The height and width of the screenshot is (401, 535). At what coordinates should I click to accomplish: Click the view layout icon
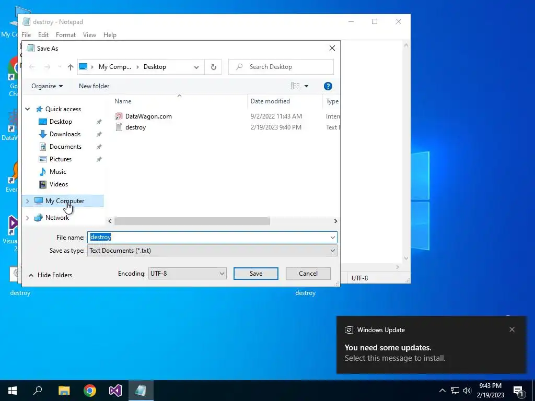point(295,86)
